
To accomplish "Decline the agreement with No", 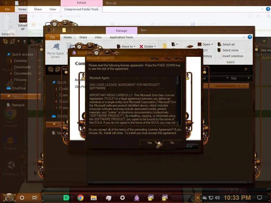I will coord(172,143).
